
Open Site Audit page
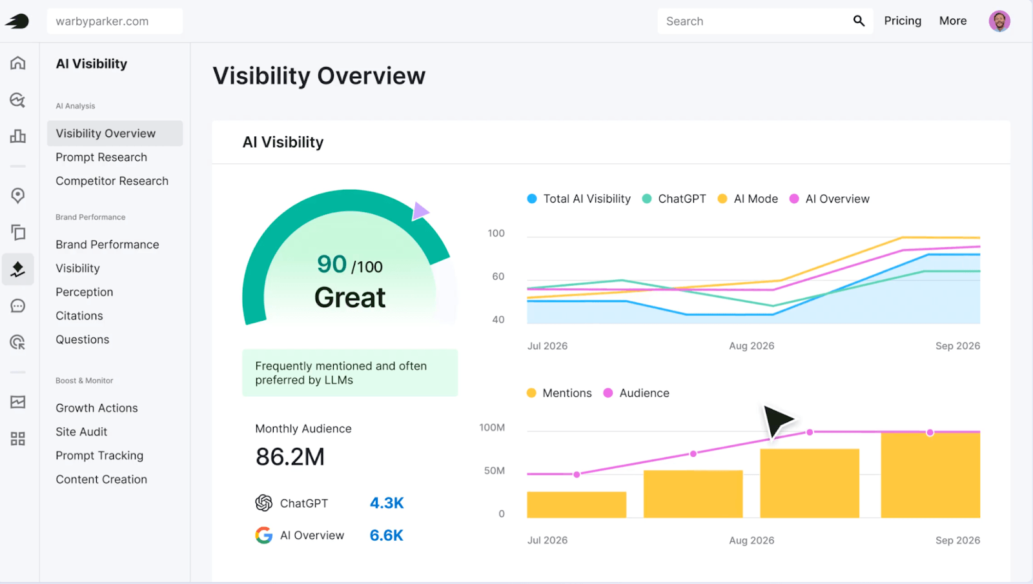(x=81, y=432)
